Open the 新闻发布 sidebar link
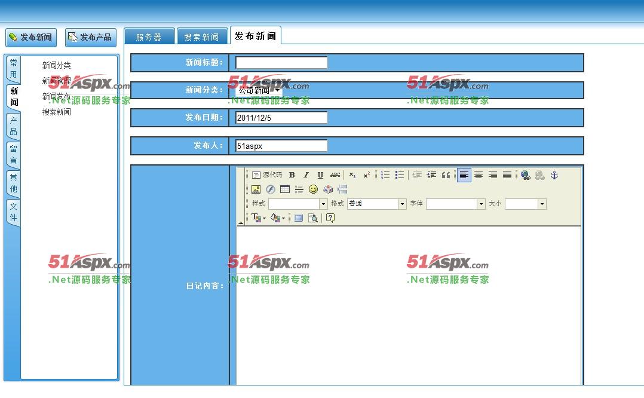The image size is (644, 398). (56, 97)
